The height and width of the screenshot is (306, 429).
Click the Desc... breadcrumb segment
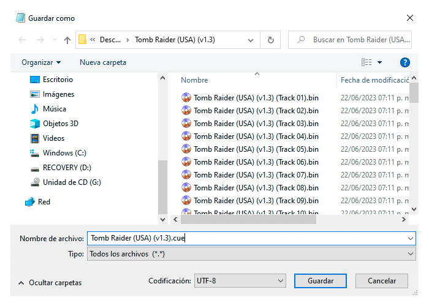[x=110, y=40]
